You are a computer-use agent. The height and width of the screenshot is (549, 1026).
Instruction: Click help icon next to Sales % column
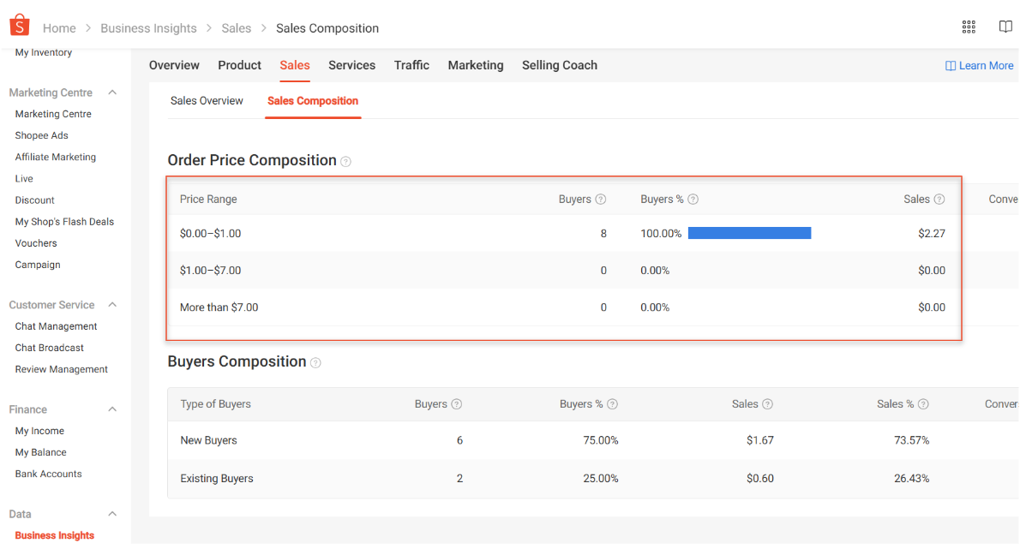[923, 404]
